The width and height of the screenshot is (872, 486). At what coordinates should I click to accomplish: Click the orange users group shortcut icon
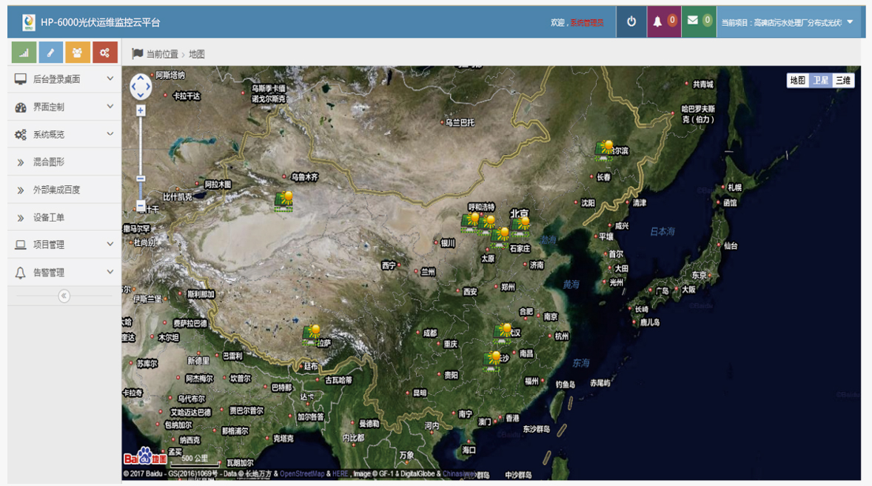78,53
